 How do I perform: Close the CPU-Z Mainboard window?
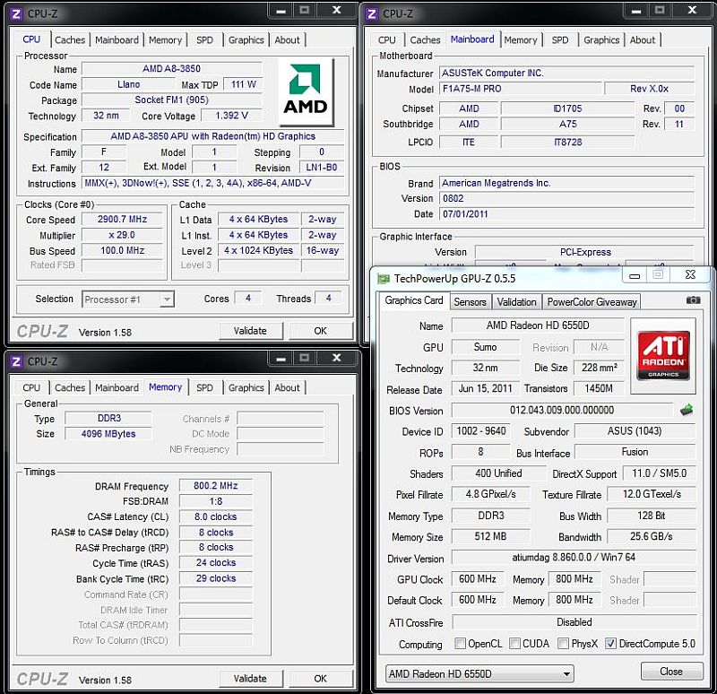coord(692,11)
